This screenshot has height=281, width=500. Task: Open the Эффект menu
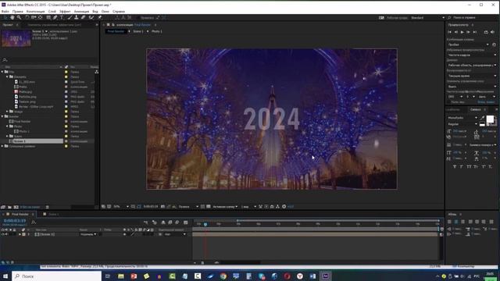65,11
